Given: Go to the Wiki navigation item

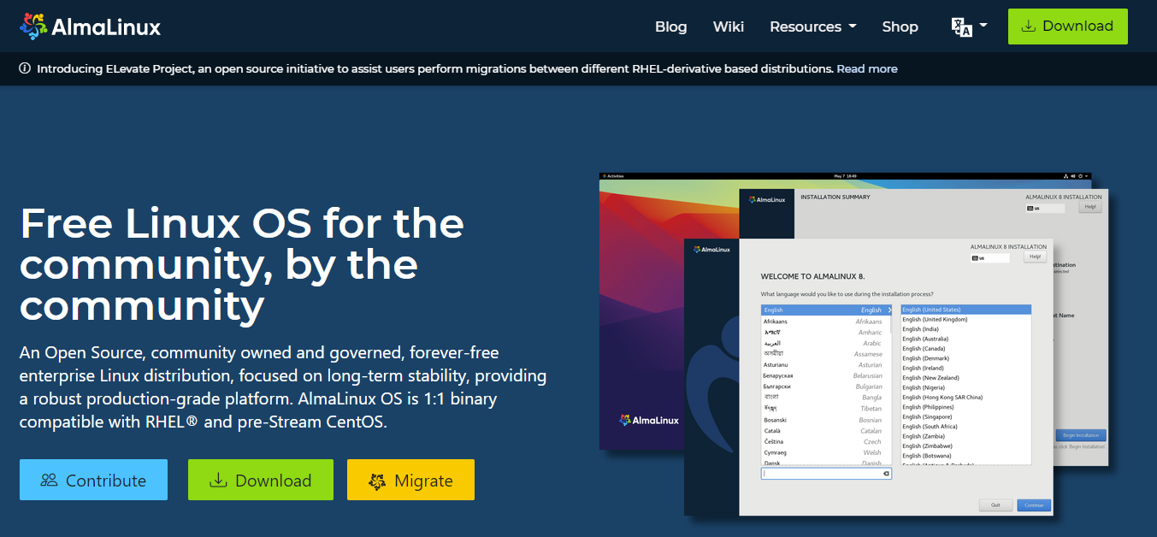Looking at the screenshot, I should pyautogui.click(x=729, y=27).
